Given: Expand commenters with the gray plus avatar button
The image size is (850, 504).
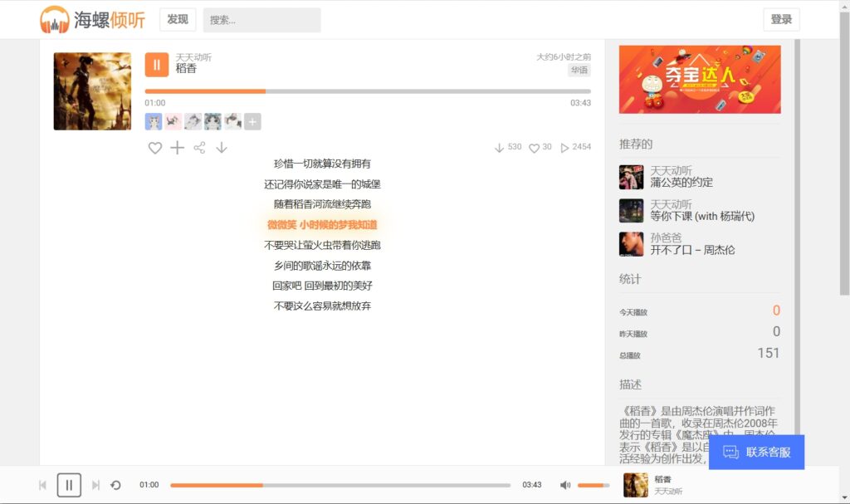Looking at the screenshot, I should (x=251, y=120).
